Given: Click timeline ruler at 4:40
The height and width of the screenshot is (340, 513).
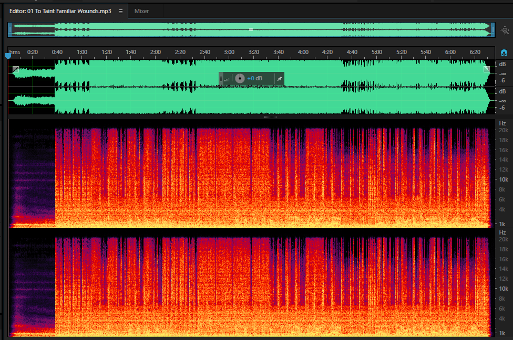Looking at the screenshot, I should tap(352, 52).
